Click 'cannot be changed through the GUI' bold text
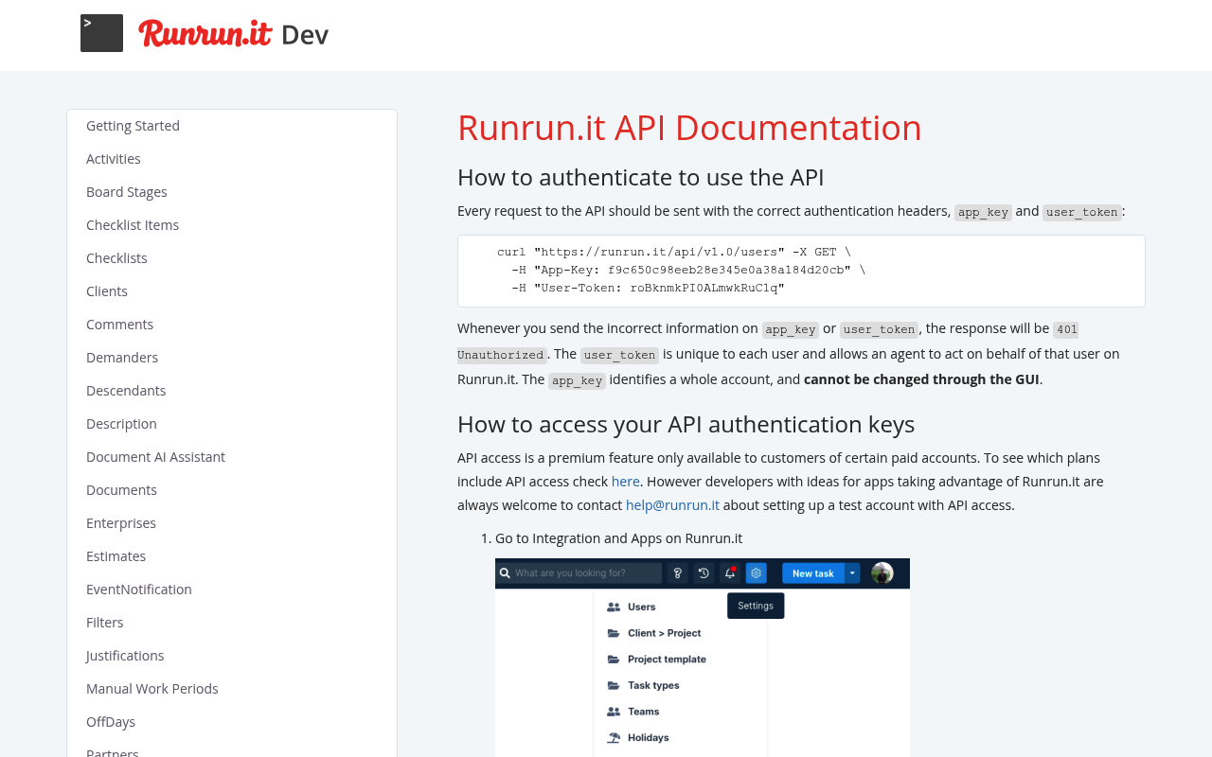The width and height of the screenshot is (1212, 757). [921, 379]
